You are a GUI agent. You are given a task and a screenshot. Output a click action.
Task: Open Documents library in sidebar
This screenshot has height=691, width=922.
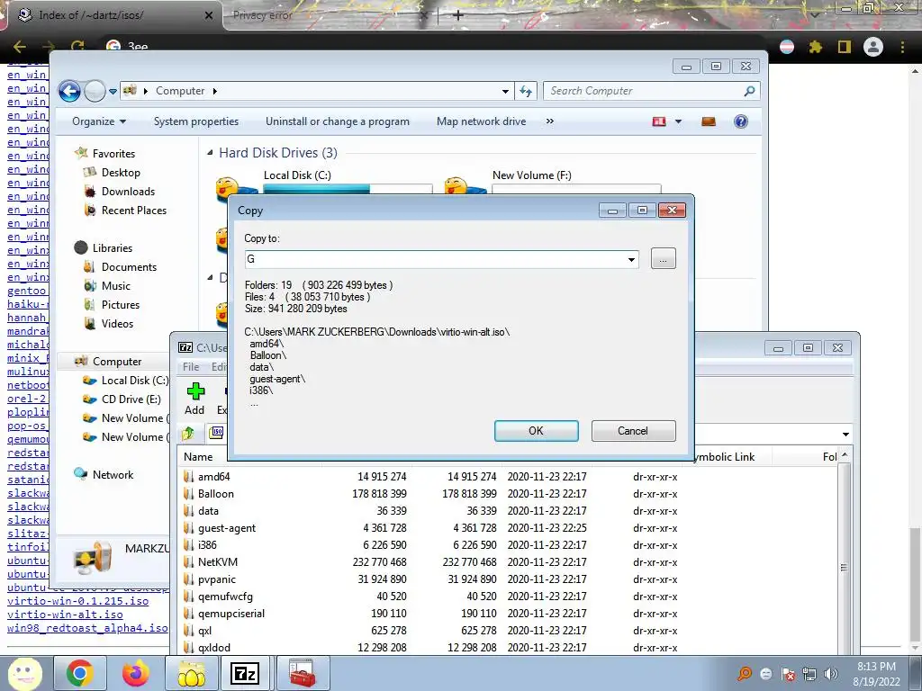pyautogui.click(x=129, y=266)
